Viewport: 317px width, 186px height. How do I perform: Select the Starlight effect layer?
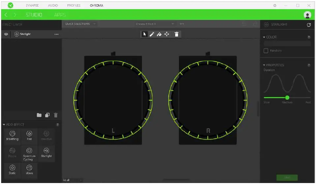(x=31, y=34)
